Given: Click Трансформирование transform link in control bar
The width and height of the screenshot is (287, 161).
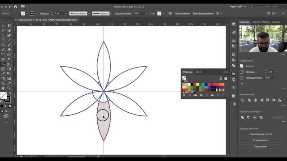Looking at the screenshot, I should click(203, 13).
